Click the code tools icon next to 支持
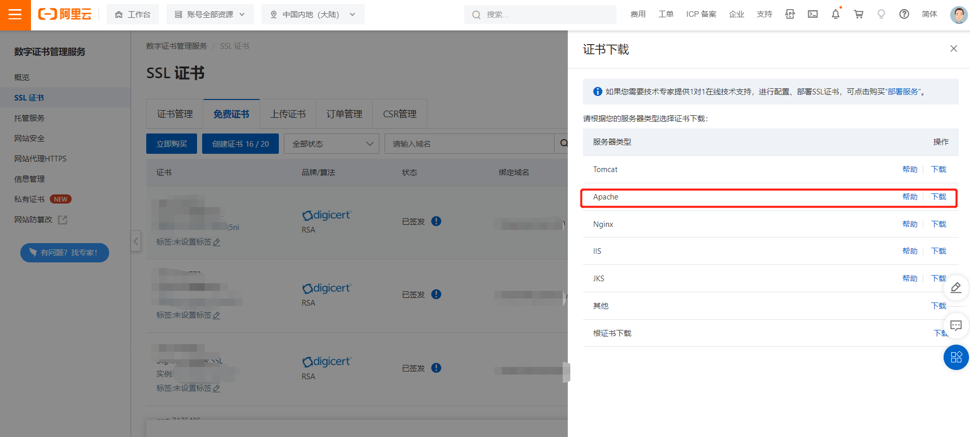The width and height of the screenshot is (970, 437). tap(790, 14)
